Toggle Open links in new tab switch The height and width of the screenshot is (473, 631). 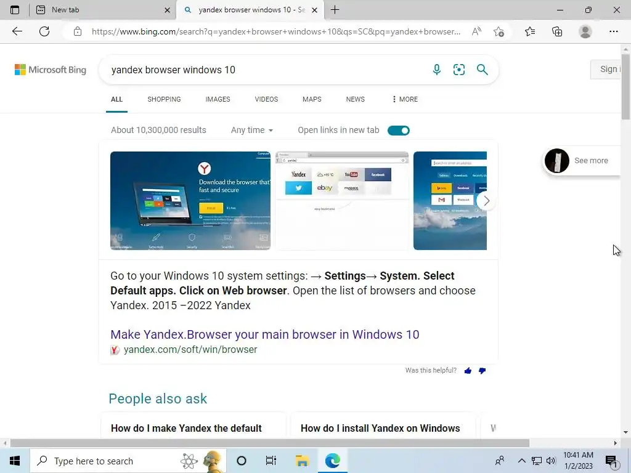399,131
